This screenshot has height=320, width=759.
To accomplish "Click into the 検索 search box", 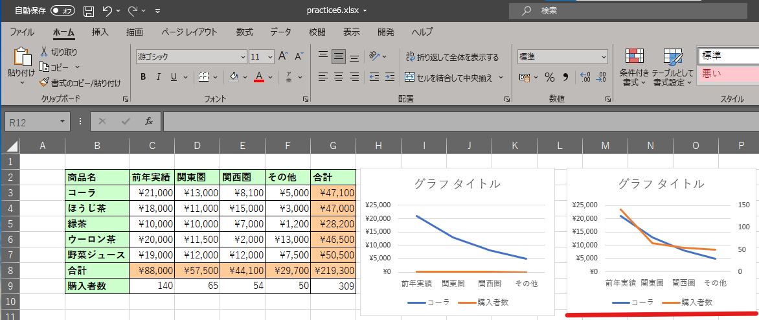I will (628, 10).
